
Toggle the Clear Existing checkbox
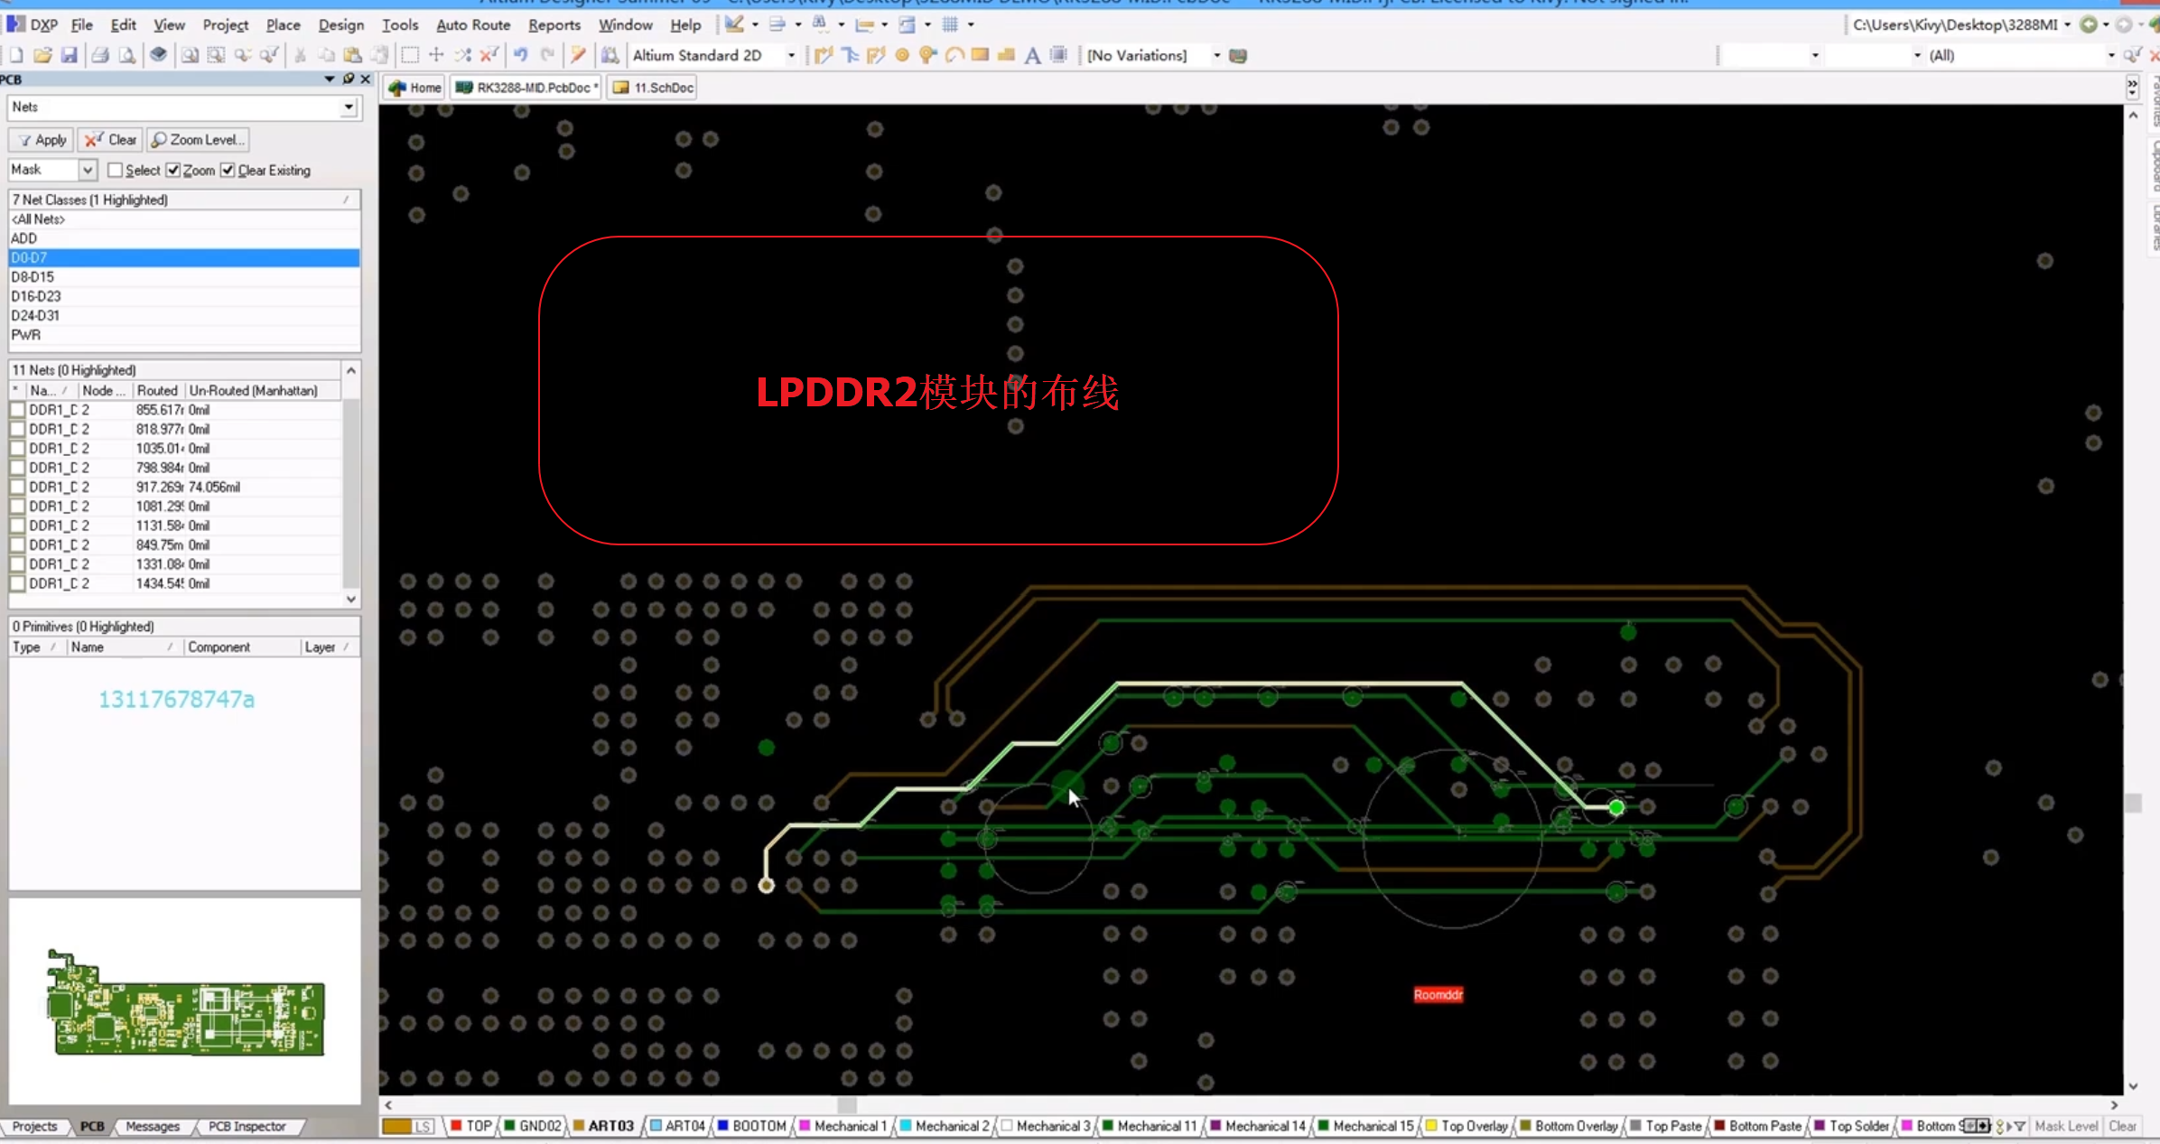tap(228, 170)
